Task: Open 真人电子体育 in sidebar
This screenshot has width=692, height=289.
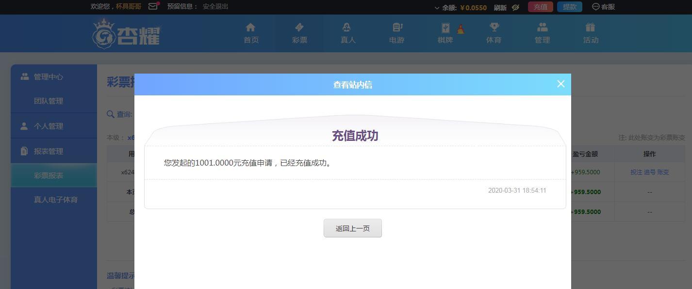Action: coord(54,199)
